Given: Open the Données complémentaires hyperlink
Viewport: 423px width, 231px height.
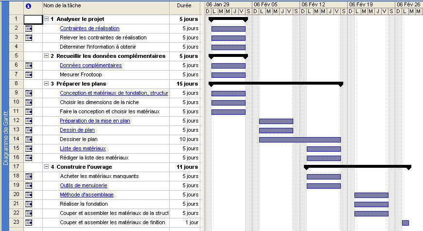Looking at the screenshot, I should point(90,65).
